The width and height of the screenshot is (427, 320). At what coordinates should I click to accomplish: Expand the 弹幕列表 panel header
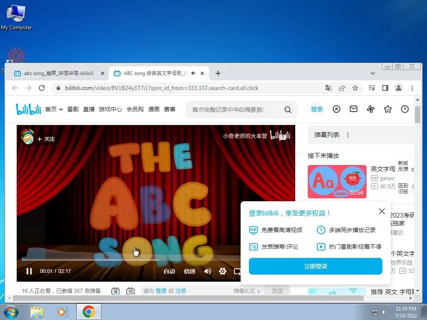(361, 135)
